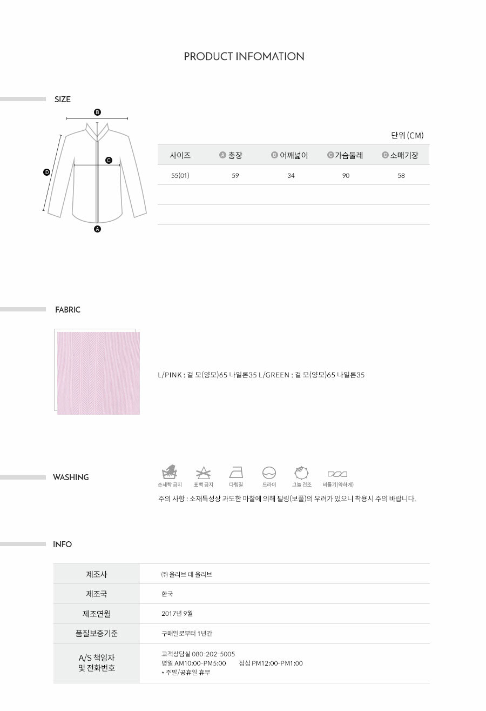This screenshot has height=711, width=486.
Task: Click the dry clean circle icon
Action: (x=269, y=472)
